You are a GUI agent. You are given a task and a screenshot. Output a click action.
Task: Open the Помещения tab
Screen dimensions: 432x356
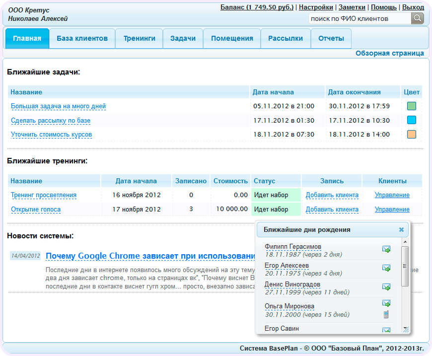(232, 38)
